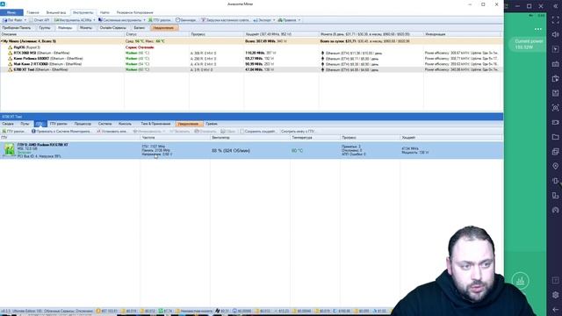Sort by the Вентилятор column header

coord(250,138)
